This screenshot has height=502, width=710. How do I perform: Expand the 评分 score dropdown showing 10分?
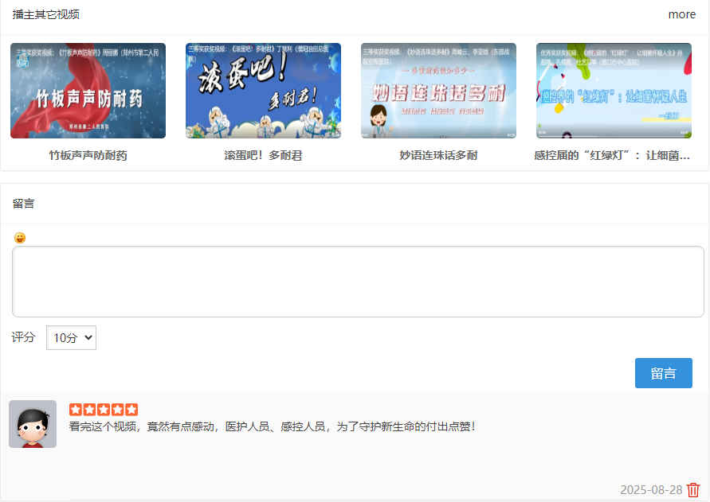coord(71,337)
